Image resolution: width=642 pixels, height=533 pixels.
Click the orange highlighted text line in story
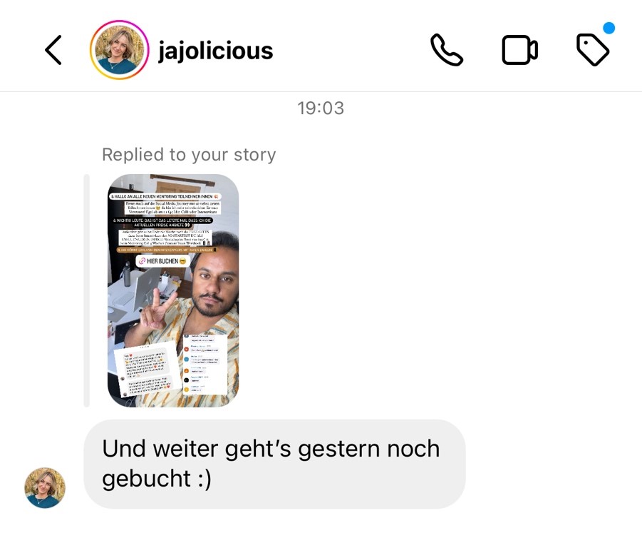[166, 250]
